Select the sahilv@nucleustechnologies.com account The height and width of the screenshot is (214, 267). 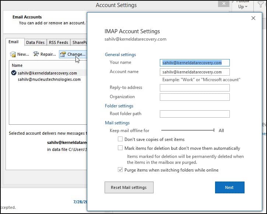[49, 79]
